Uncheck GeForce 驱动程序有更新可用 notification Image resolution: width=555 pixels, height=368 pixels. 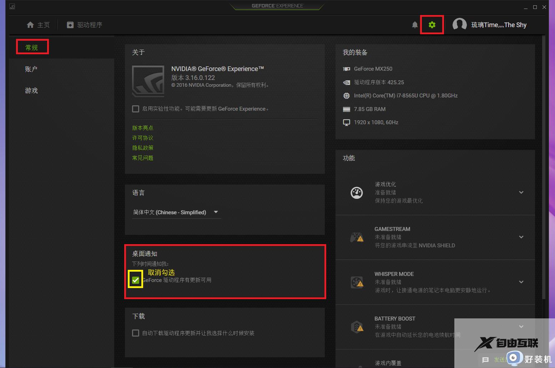point(135,280)
